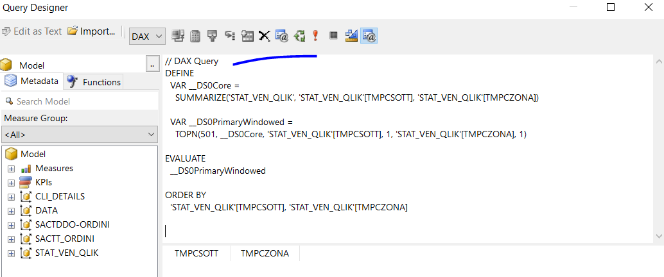
Task: Select SACTDDO-ORDINI in the metadata tree
Action: click(x=73, y=224)
